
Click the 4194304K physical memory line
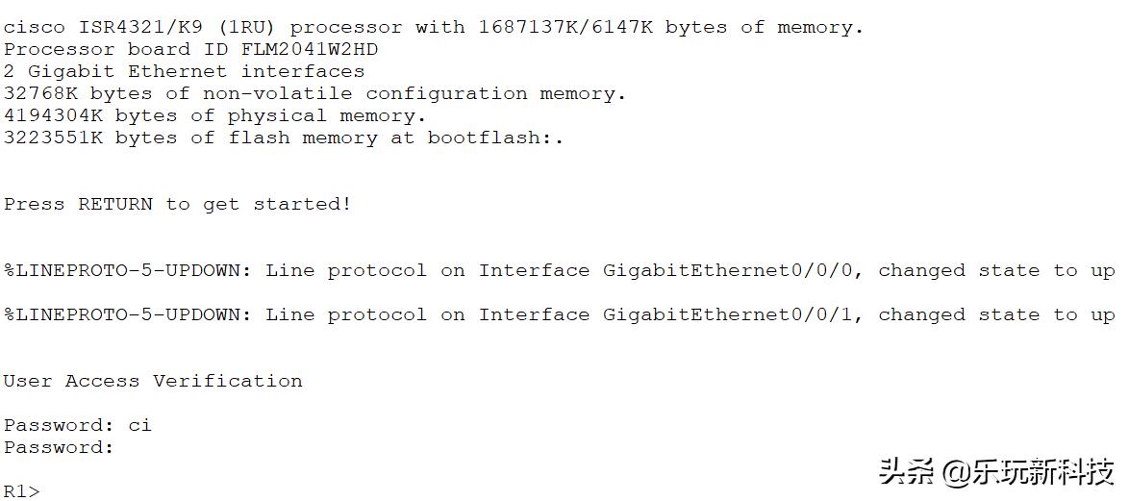coord(214,115)
